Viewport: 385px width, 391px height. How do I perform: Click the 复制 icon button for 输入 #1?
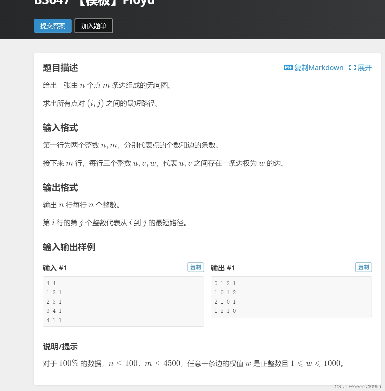[x=195, y=267]
